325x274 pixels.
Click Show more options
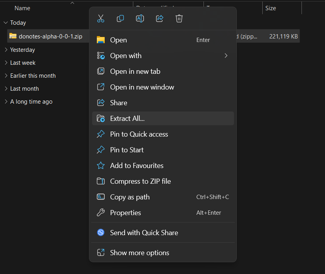click(x=140, y=253)
